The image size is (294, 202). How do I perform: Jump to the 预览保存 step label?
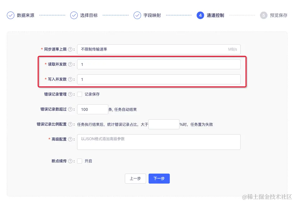point(279,15)
